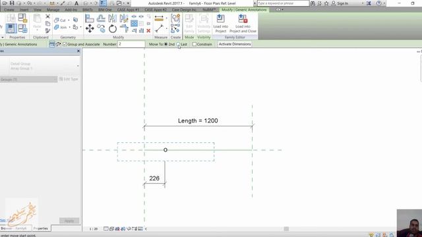
Task: Click the Number input field
Action: [131, 44]
